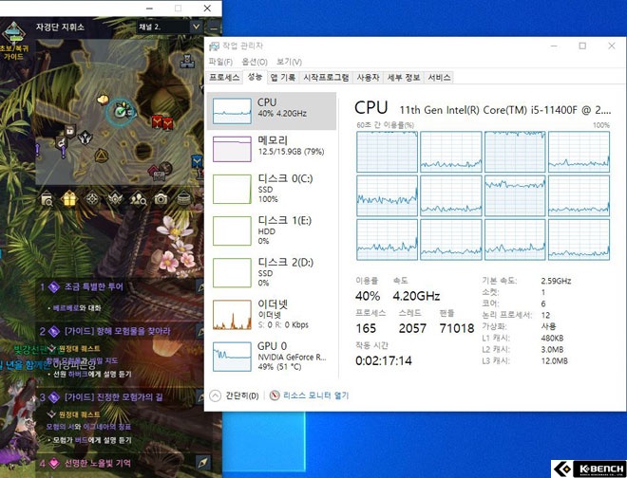Switch to the 서비스 tab

point(439,78)
